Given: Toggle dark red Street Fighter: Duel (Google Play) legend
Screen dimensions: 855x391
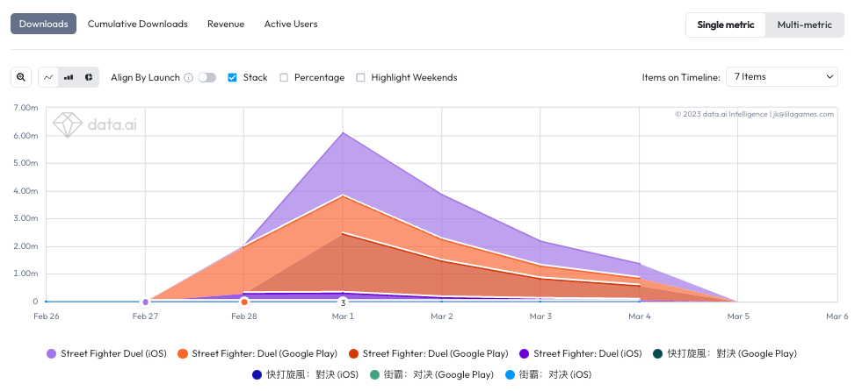Looking at the screenshot, I should coord(429,354).
